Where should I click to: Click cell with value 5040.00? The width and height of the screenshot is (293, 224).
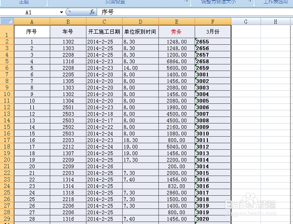click(177, 146)
